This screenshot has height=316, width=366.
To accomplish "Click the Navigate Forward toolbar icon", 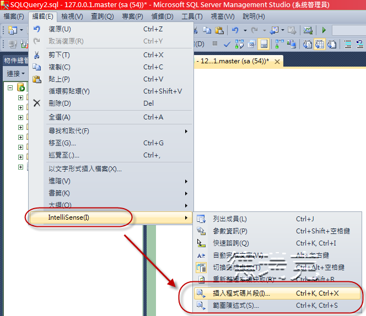I will point(292,30).
